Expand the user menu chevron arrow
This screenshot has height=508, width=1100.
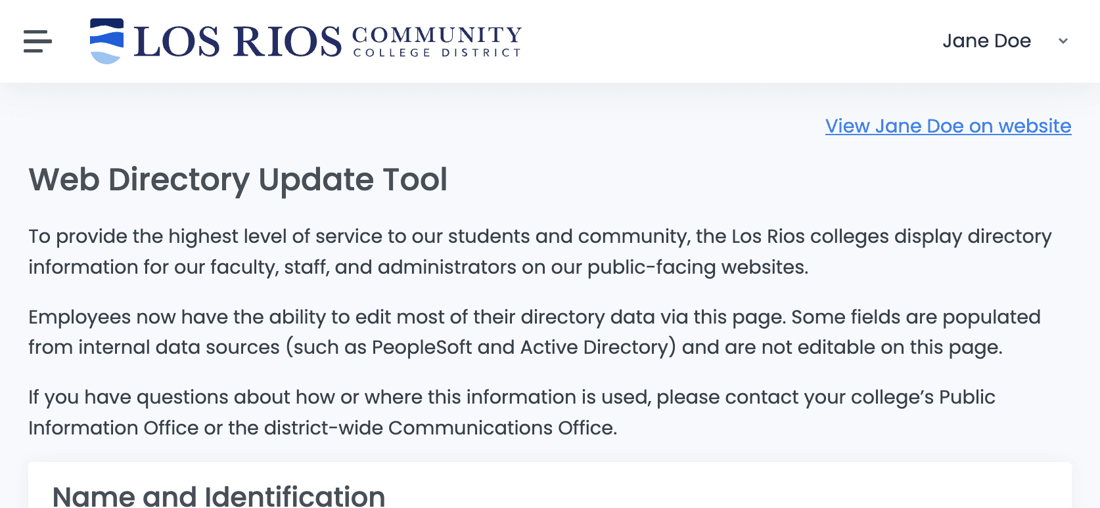pyautogui.click(x=1063, y=41)
